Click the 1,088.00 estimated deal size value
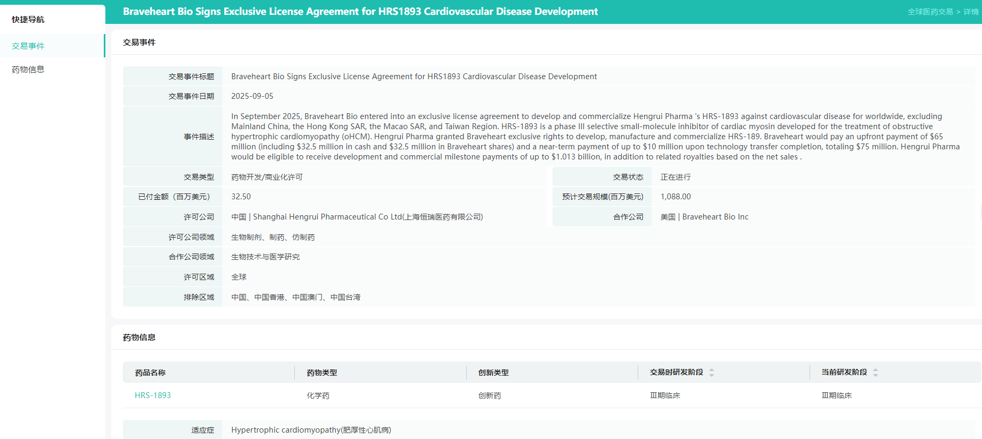The width and height of the screenshot is (982, 439). pyautogui.click(x=675, y=197)
